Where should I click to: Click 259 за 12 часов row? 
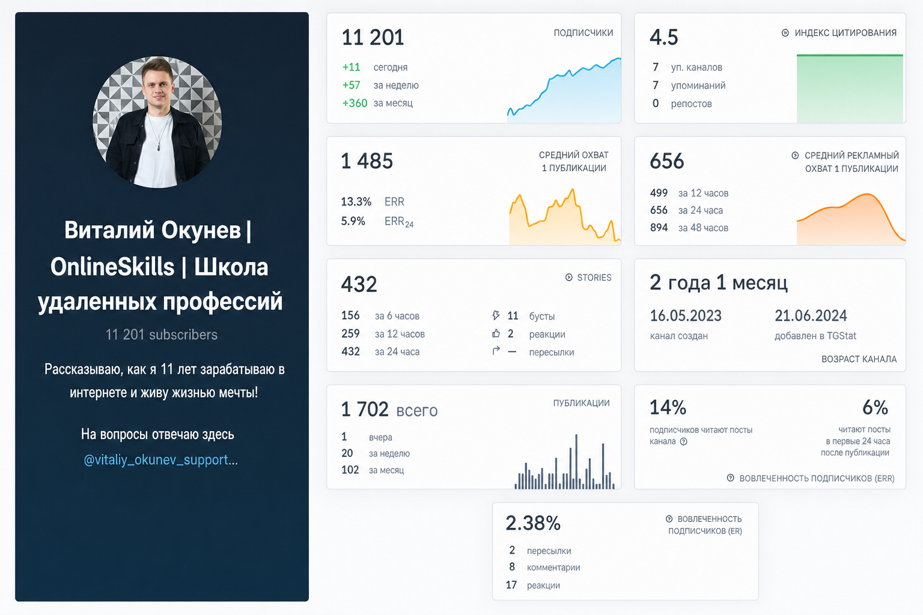pos(383,334)
